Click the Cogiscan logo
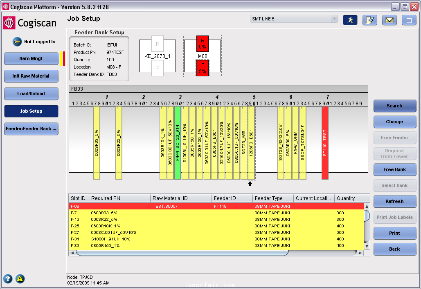The width and height of the screenshot is (421, 289). tap(30, 23)
